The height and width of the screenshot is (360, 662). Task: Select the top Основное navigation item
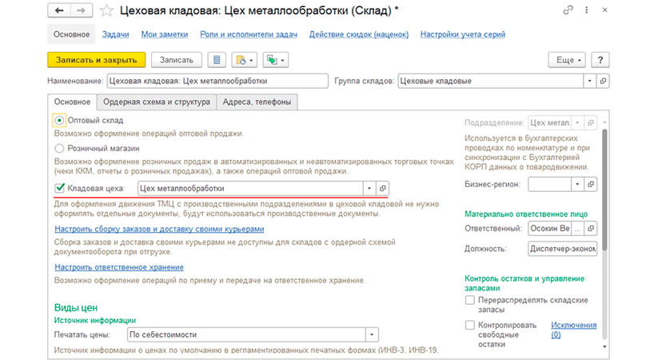[x=71, y=34]
